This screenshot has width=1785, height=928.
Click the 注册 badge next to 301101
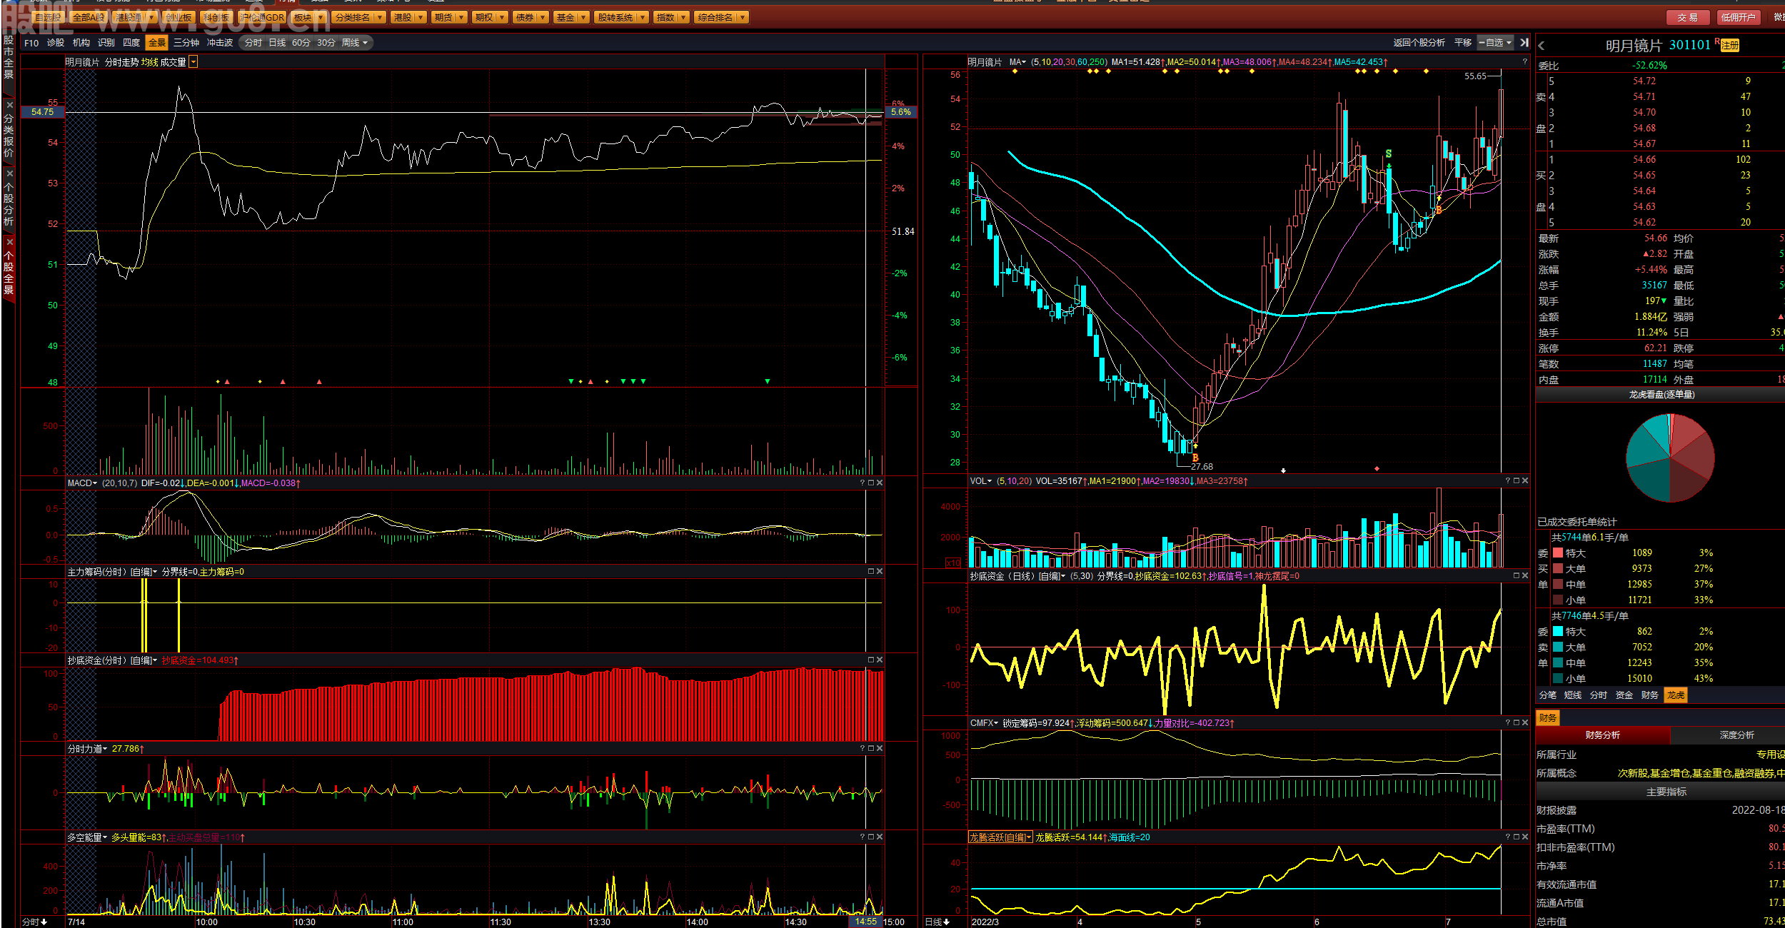(1729, 46)
